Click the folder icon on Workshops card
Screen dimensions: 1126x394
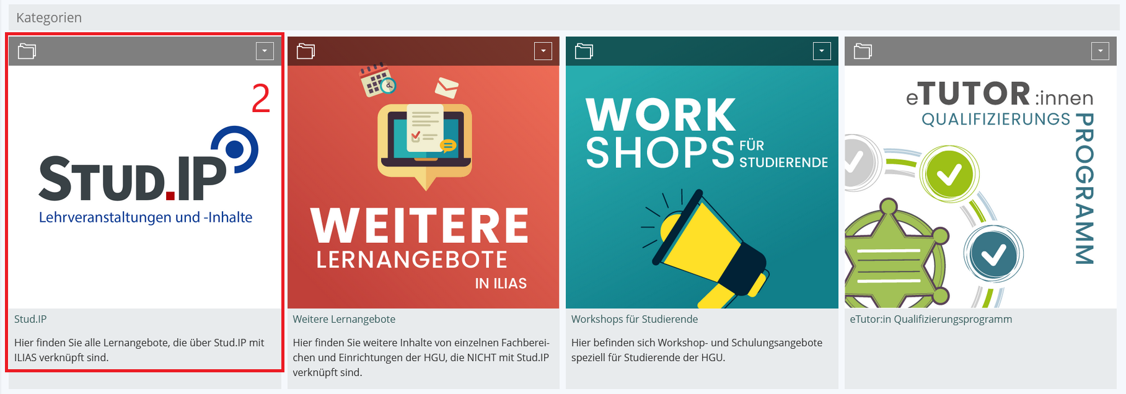[x=584, y=51]
